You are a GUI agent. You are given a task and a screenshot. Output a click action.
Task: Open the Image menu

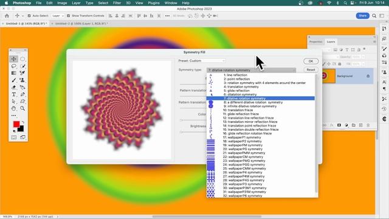[x=62, y=3]
